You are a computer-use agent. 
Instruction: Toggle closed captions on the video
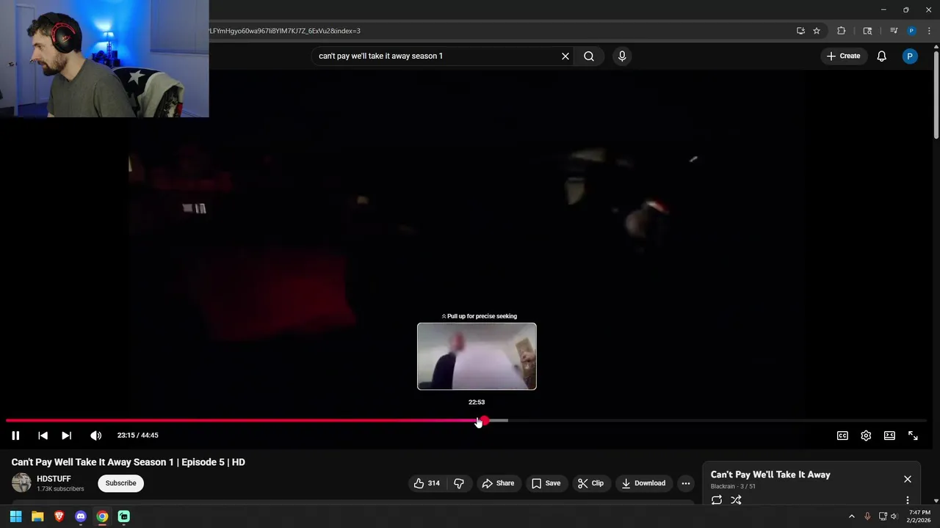click(842, 436)
